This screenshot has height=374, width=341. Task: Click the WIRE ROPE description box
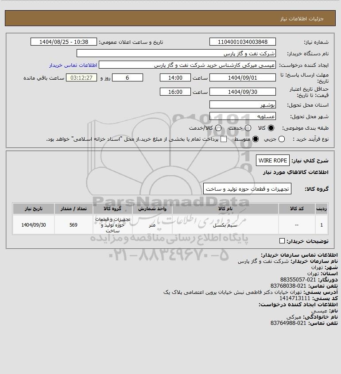273,160
